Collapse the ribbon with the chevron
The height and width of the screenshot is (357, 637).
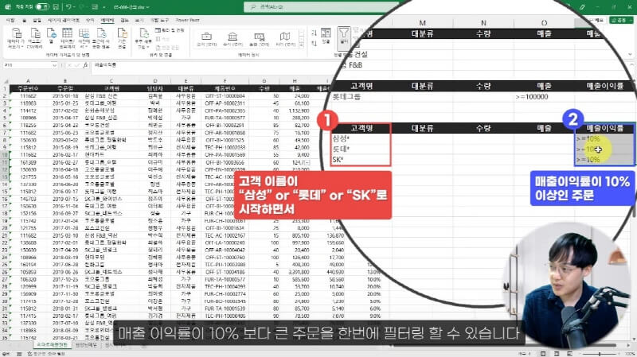631,54
